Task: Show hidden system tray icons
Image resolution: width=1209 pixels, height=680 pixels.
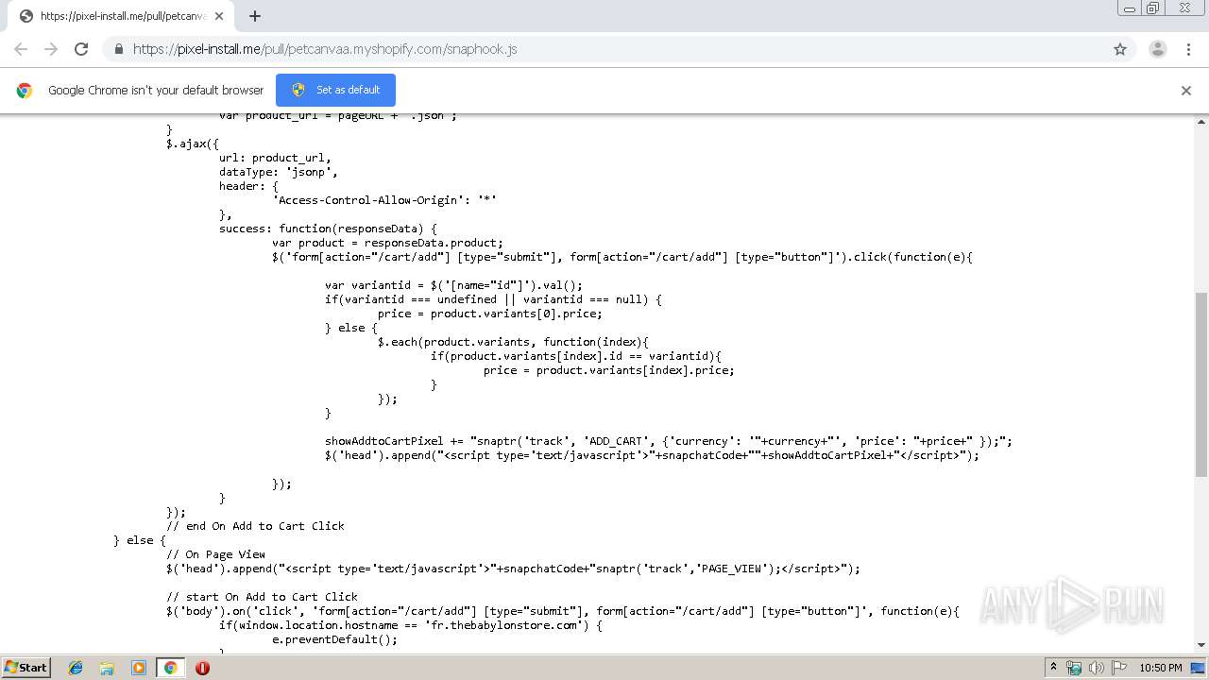Action: pos(1053,668)
